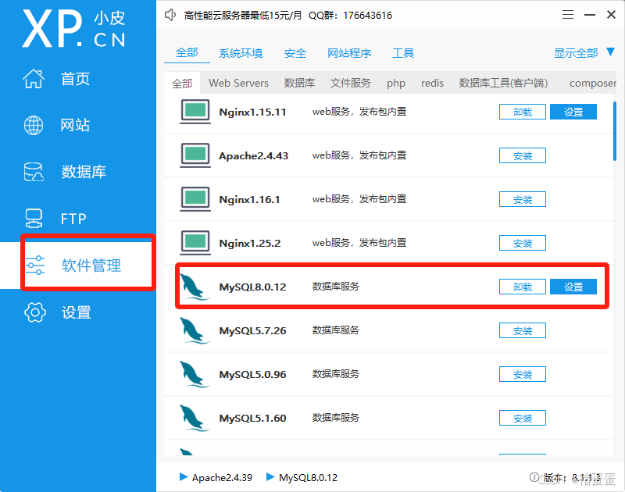Filter by Web Servers
Image resolution: width=625 pixels, height=492 pixels.
click(x=238, y=83)
